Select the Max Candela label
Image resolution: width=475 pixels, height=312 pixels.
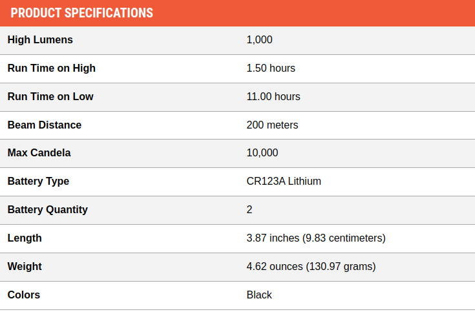tap(39, 152)
